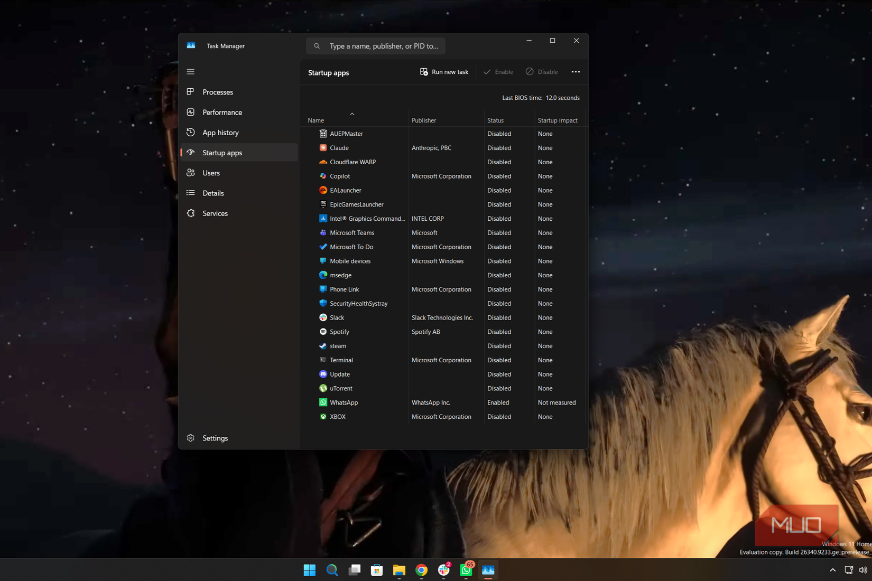This screenshot has width=872, height=581.
Task: Select the Intel Graphics Command icon
Action: [323, 219]
